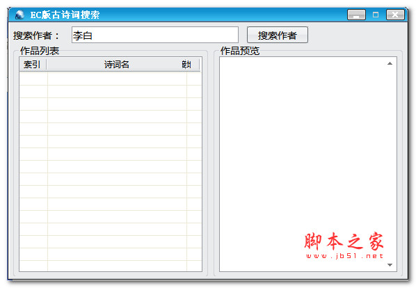
Task: Sort by the 诗词名 column header
Action: tap(116, 65)
